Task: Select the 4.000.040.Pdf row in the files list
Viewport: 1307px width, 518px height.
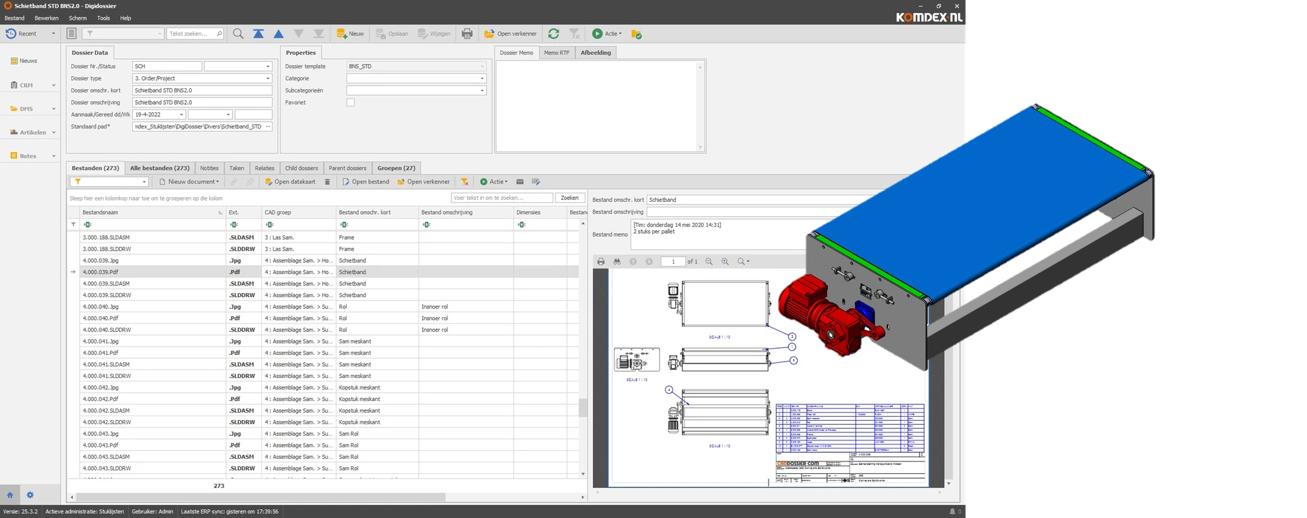Action: point(101,318)
